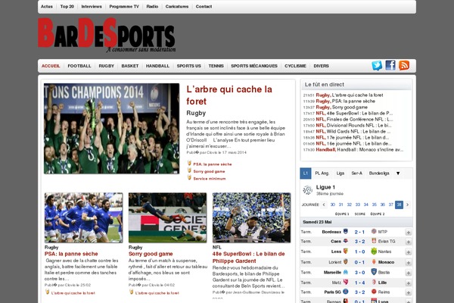The height and width of the screenshot is (303, 454).
Task: Go to previous journée with left arrow
Action: point(324,205)
